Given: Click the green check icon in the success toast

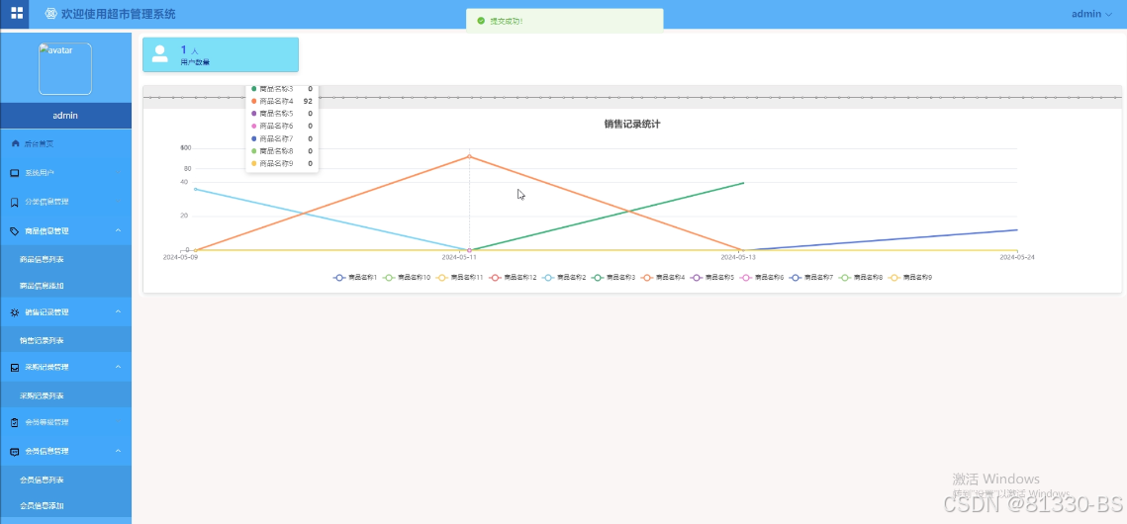Looking at the screenshot, I should [481, 21].
